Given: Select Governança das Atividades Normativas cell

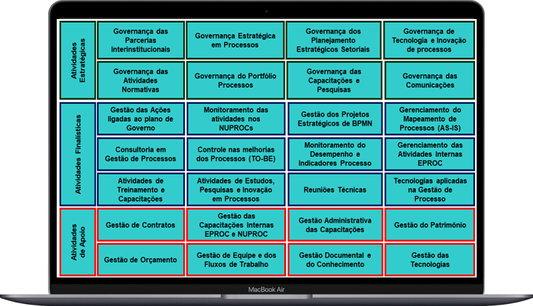Looking at the screenshot, I should click(140, 80).
